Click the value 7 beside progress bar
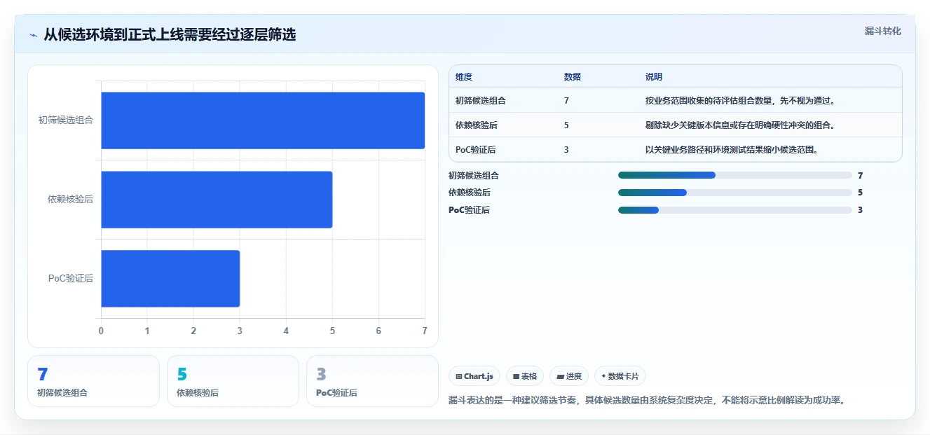This screenshot has height=435, width=930. 860,176
